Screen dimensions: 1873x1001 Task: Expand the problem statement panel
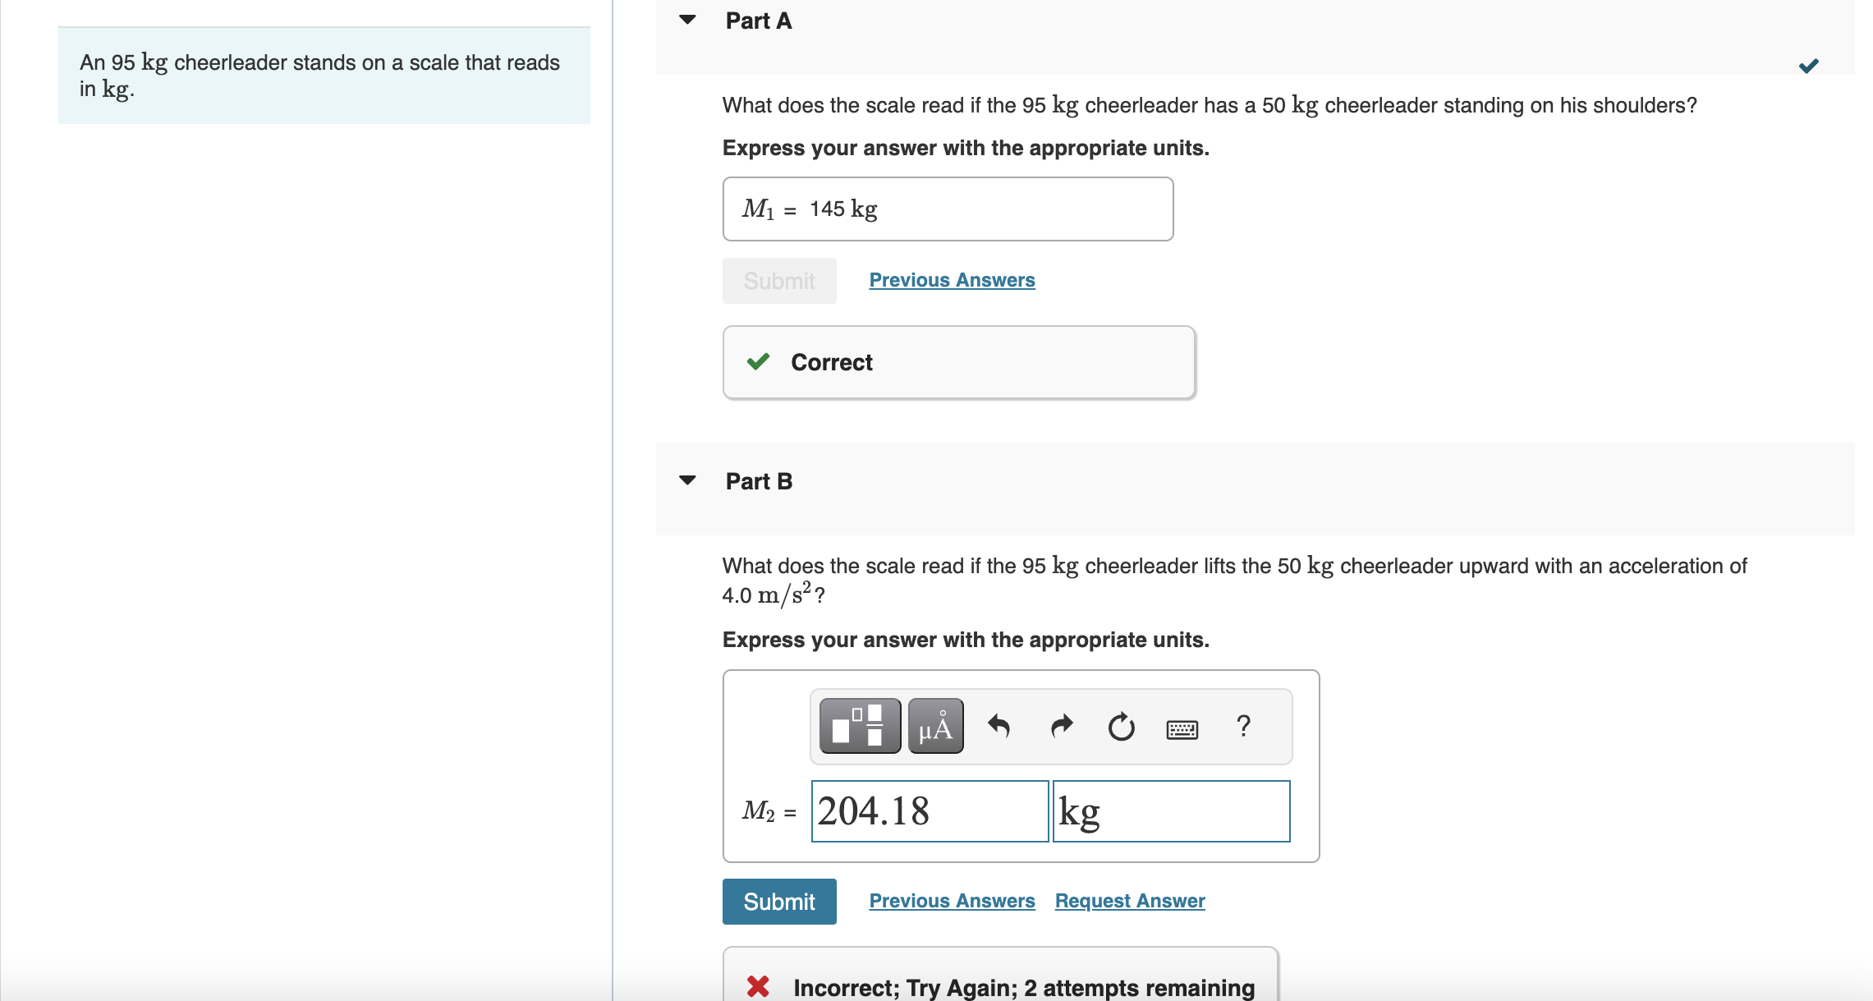[x=324, y=76]
